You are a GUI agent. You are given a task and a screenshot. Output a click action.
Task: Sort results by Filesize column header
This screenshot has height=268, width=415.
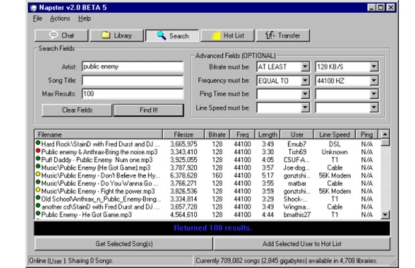coord(183,135)
